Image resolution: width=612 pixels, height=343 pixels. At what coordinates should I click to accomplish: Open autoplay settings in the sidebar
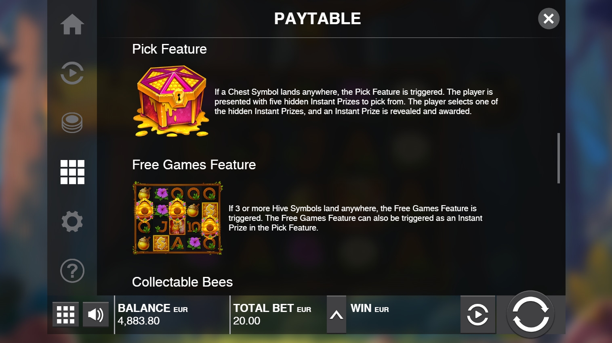coord(72,73)
